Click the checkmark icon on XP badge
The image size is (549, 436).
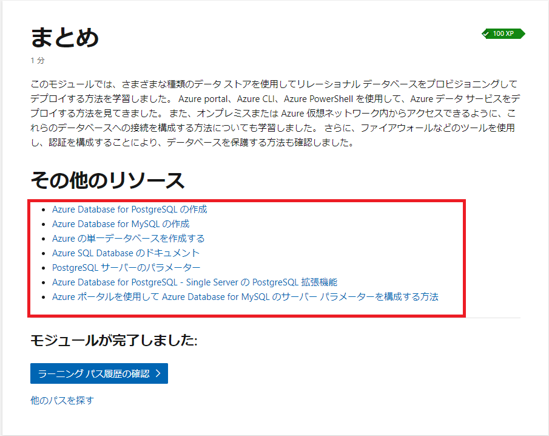[486, 34]
